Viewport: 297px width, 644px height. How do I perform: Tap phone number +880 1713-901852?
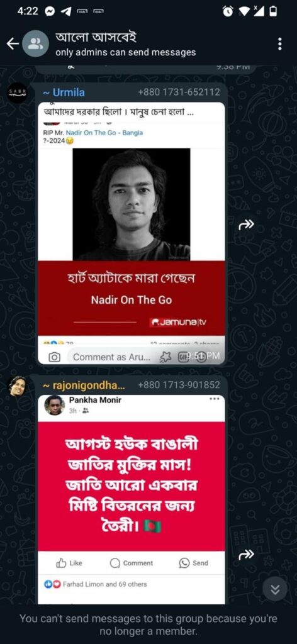(179, 386)
